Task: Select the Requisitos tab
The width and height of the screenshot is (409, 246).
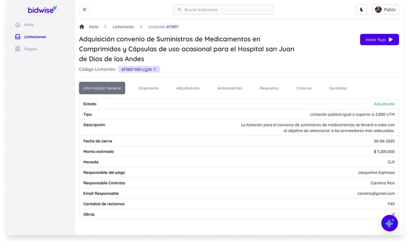Action: (269, 88)
